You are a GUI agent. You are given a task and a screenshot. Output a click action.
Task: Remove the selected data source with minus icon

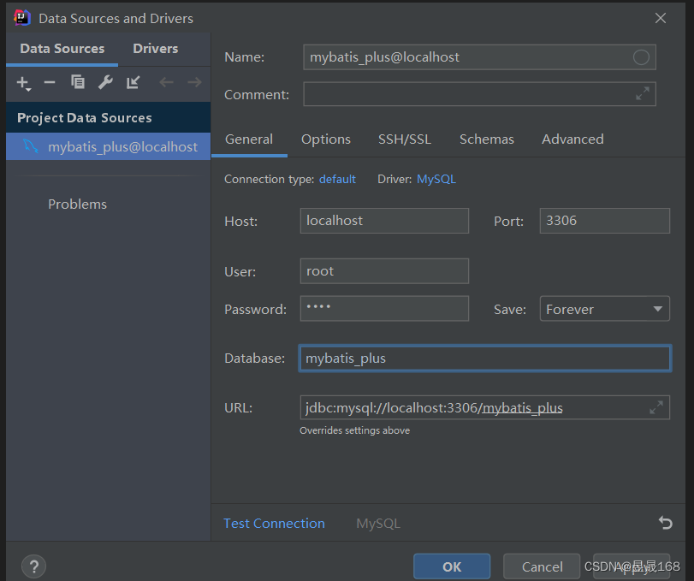point(50,82)
